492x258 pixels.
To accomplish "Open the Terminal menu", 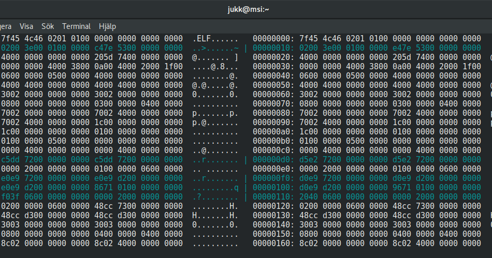I will pos(76,26).
